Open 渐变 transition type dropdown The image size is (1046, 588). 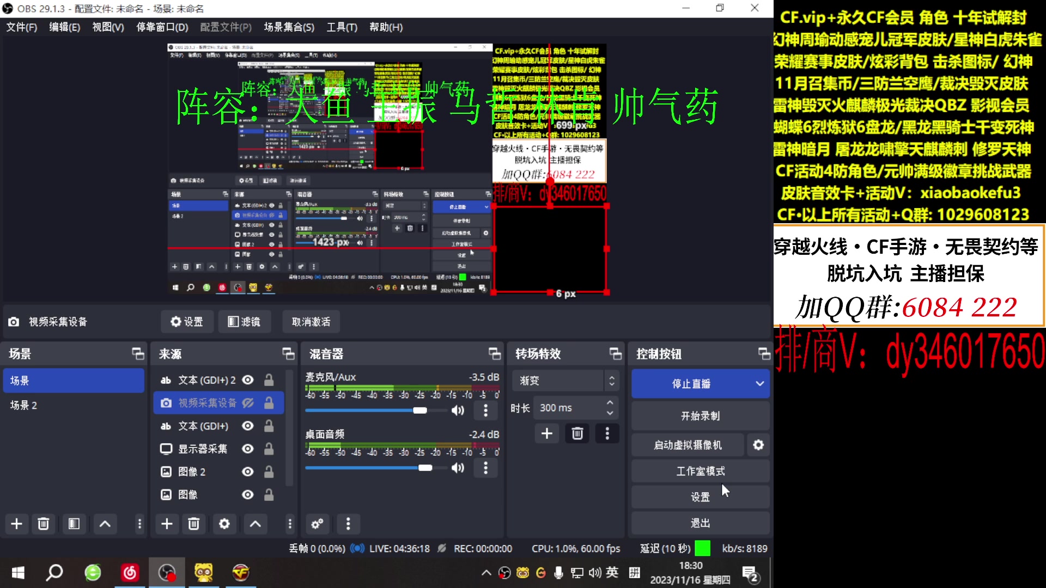point(565,381)
